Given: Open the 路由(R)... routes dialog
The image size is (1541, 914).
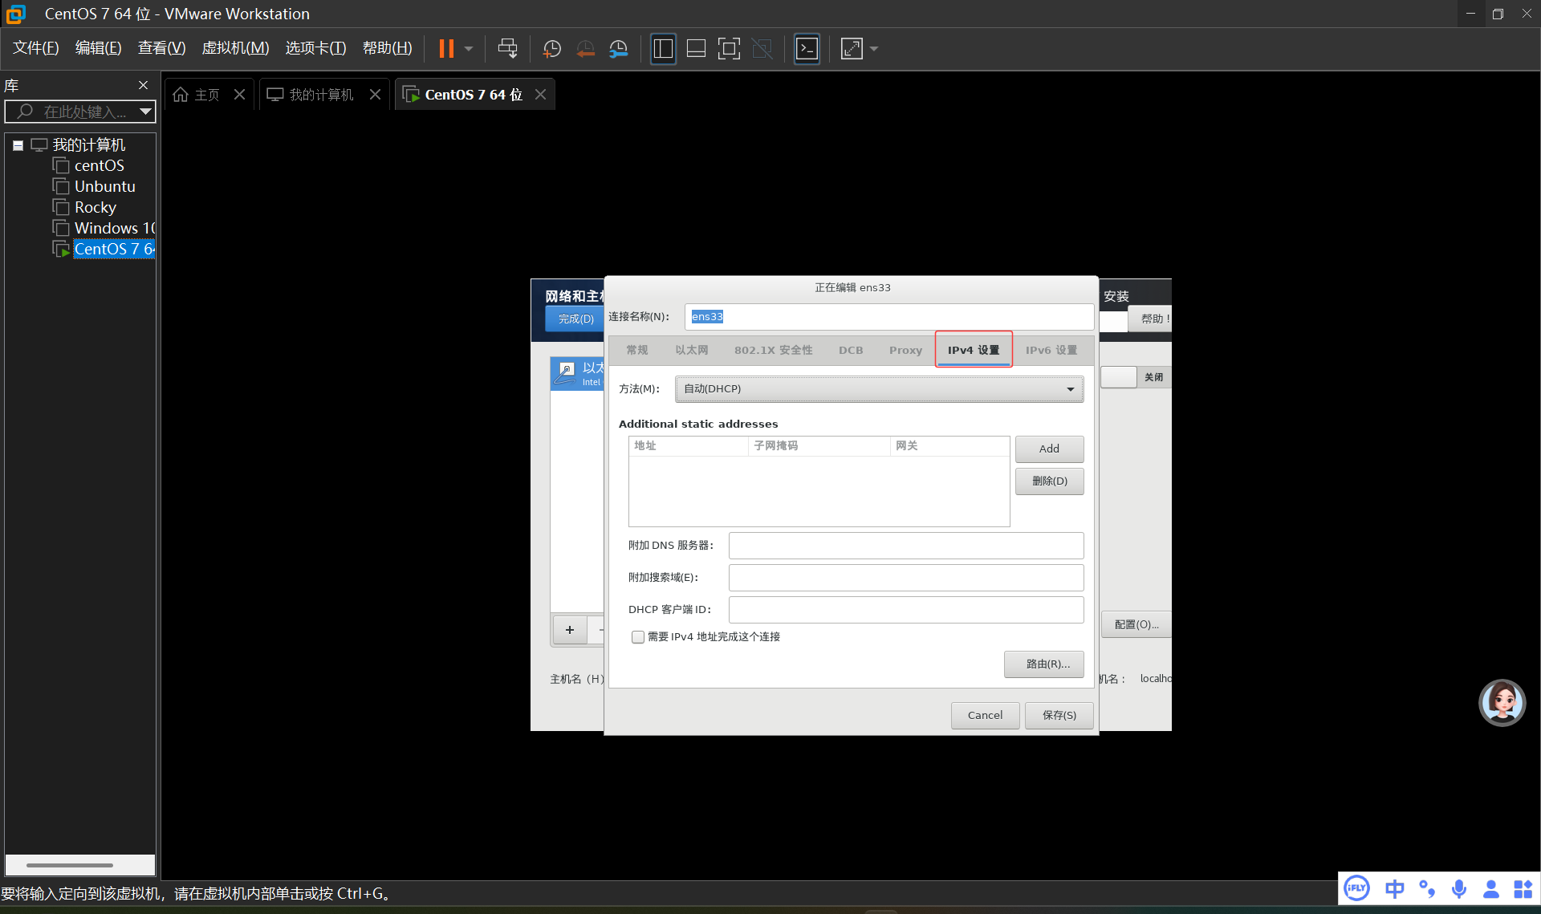Looking at the screenshot, I should [x=1043, y=664].
